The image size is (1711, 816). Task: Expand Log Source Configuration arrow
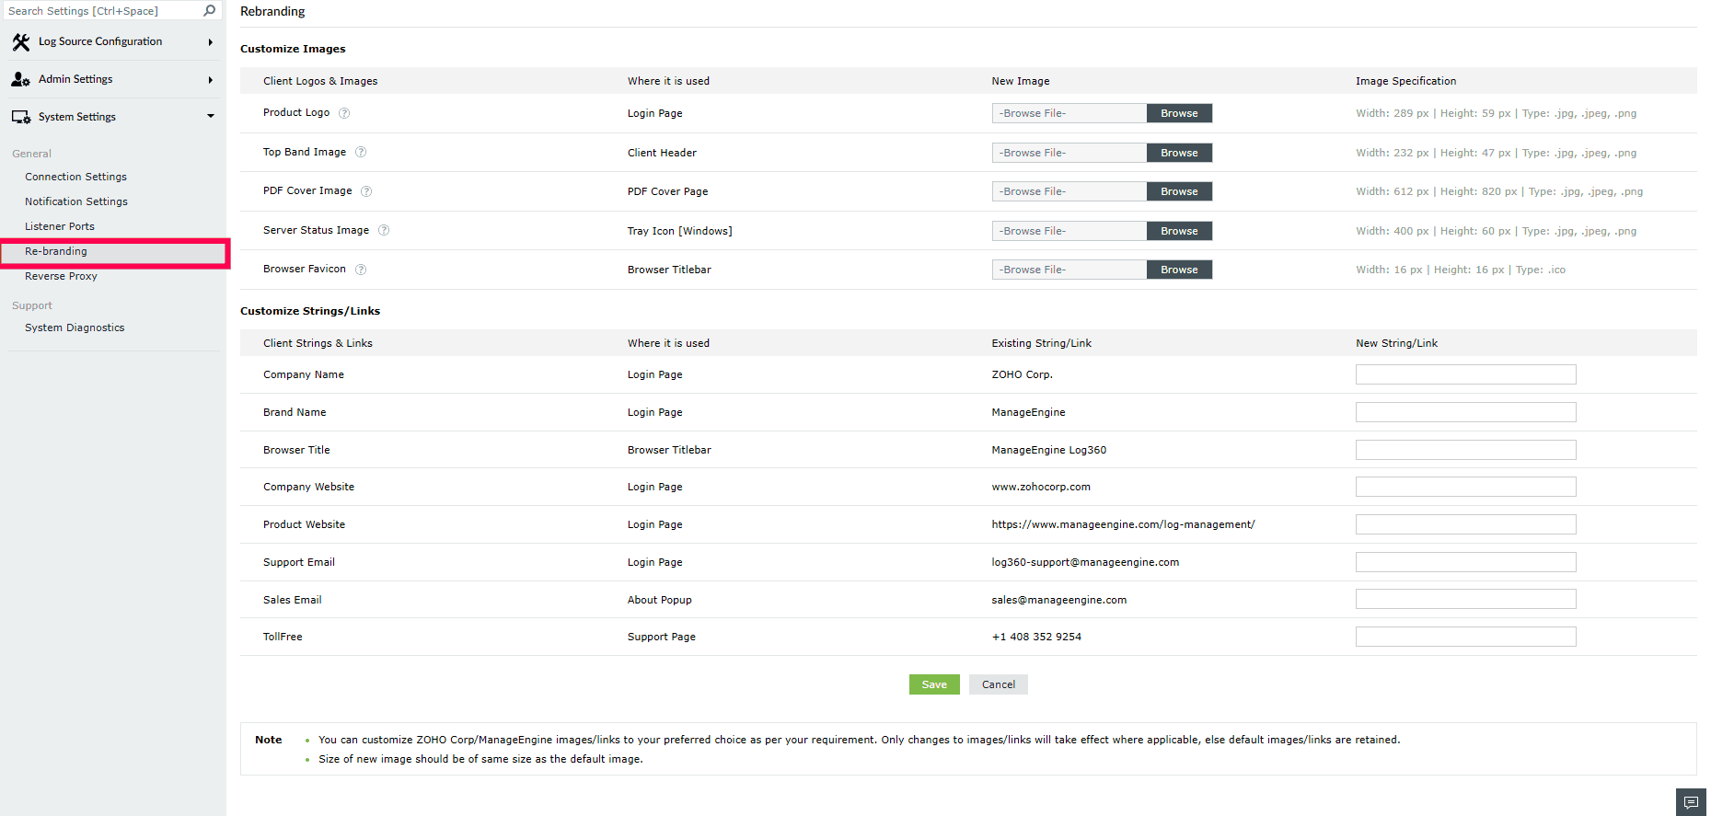point(211,42)
